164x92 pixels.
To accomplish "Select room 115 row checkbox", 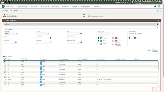I will pos(5,64).
